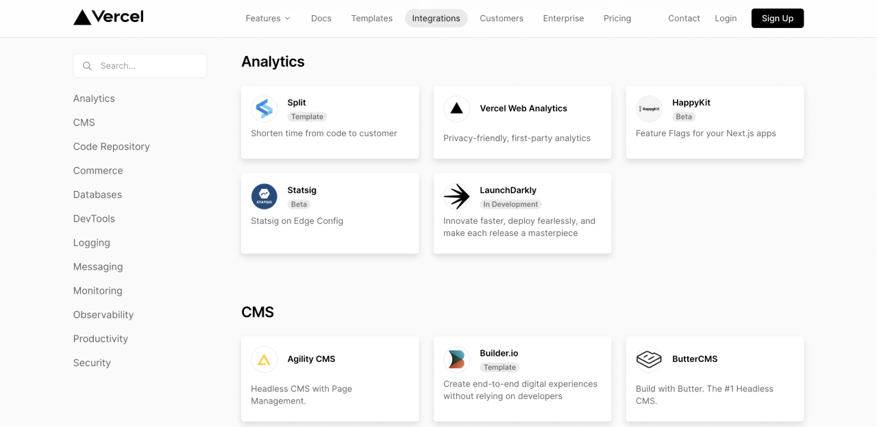Image resolution: width=877 pixels, height=427 pixels.
Task: Select Code Repository in sidebar
Action: (112, 146)
